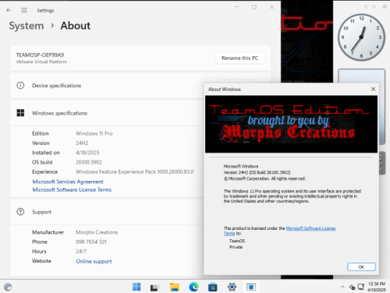Click the About Windows winver taskbar icon
This screenshot has width=390, height=293.
(251, 287)
